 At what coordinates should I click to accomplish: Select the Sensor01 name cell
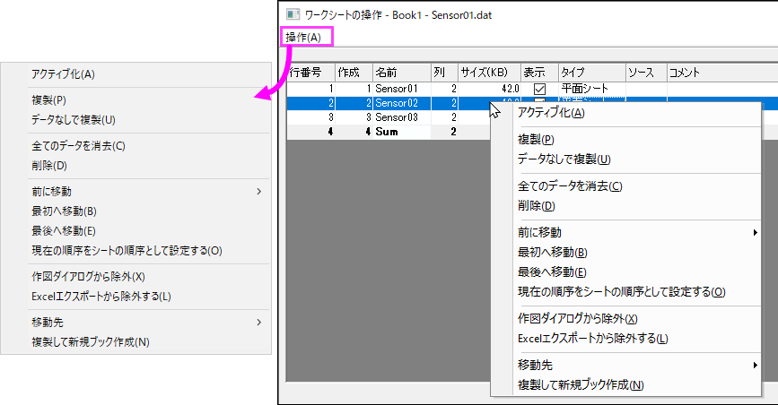tap(401, 89)
